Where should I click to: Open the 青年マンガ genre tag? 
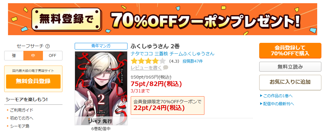pyautogui.click(x=101, y=46)
